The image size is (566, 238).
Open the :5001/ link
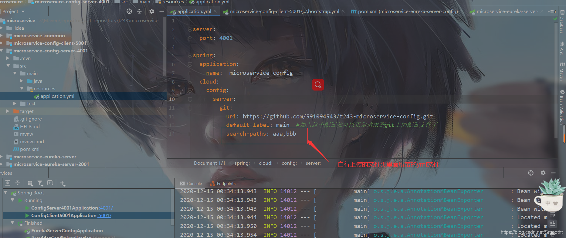[x=104, y=216]
